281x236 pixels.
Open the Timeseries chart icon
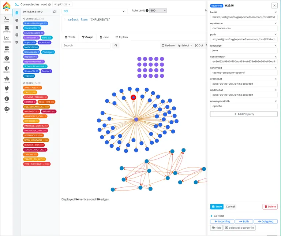click(7, 39)
